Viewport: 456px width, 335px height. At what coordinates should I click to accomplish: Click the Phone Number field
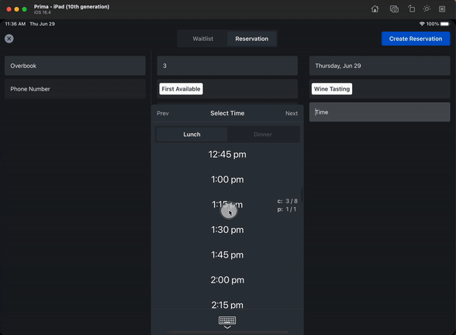pos(75,89)
